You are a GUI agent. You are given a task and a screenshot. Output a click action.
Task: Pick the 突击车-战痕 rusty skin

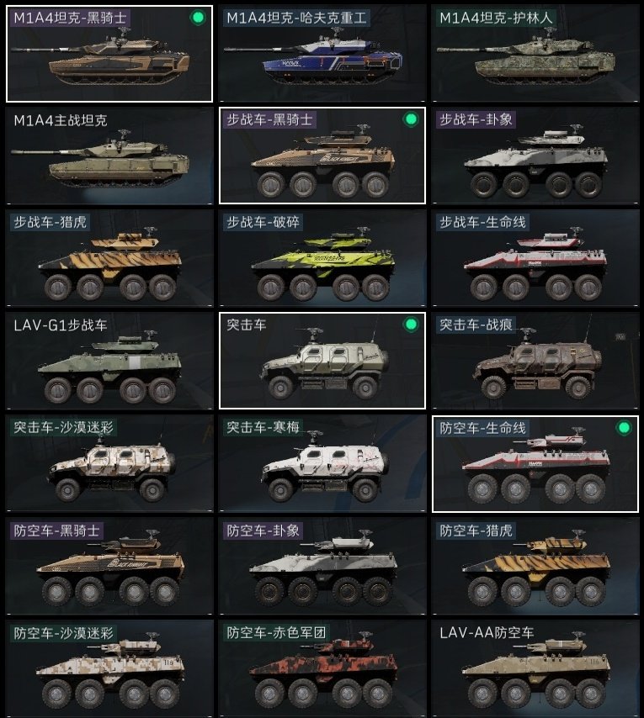[535, 361]
